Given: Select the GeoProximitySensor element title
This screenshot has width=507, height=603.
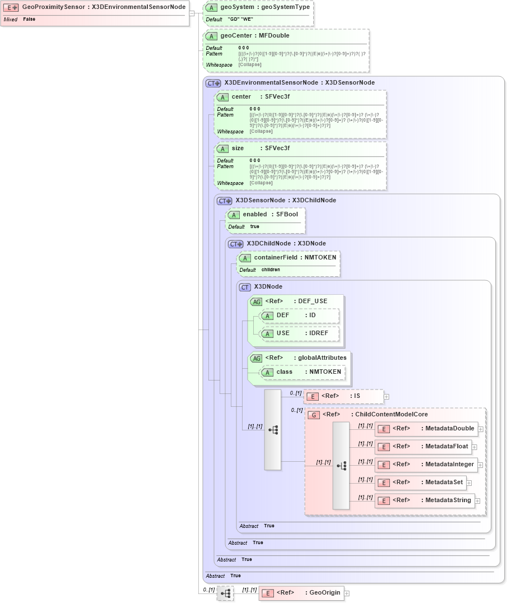Looking at the screenshot, I should [104, 7].
